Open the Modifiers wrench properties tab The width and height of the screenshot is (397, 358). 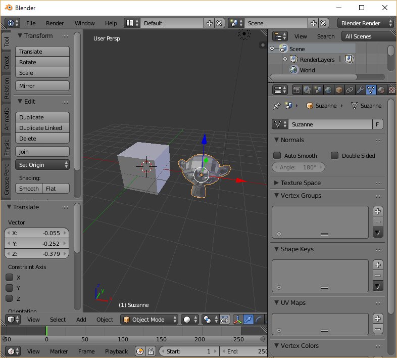pyautogui.click(x=360, y=90)
